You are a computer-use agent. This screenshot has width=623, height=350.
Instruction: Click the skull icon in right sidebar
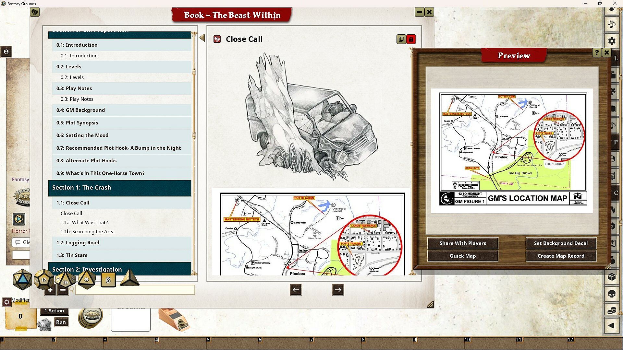(612, 294)
